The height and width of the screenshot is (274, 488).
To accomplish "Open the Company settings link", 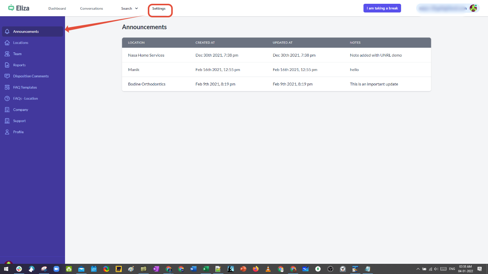I will pyautogui.click(x=20, y=110).
